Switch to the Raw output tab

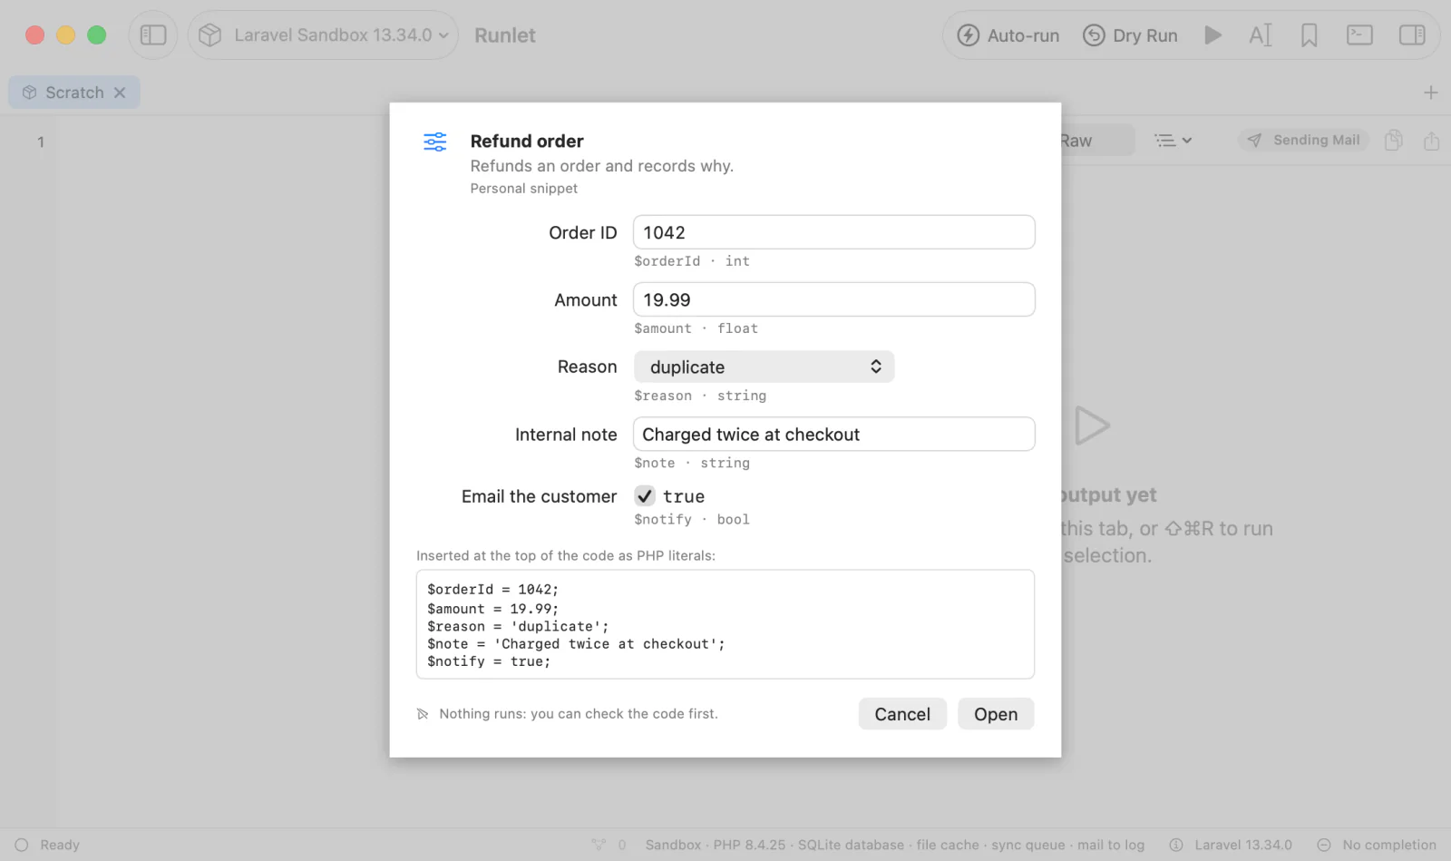pyautogui.click(x=1096, y=141)
